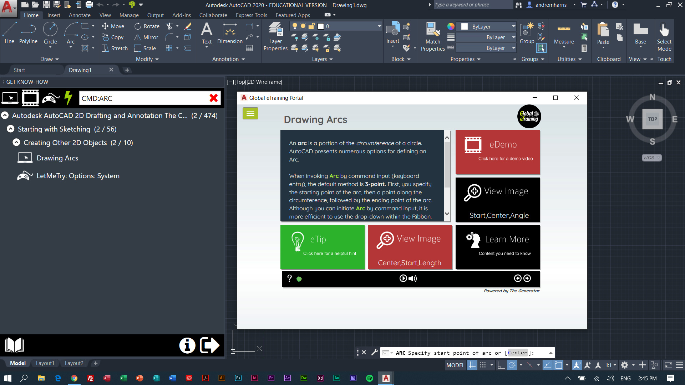Screen dimensions: 685x385
Task: Click the object color swatch wheel
Action: point(451,26)
